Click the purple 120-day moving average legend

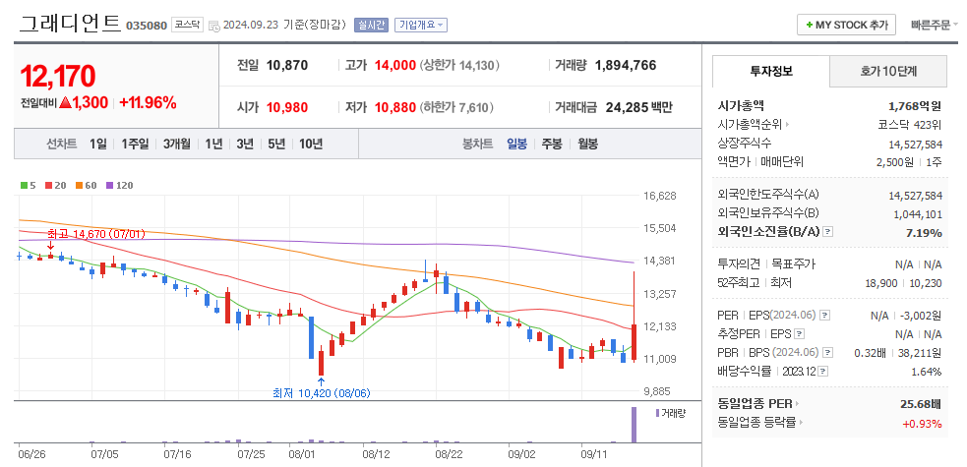point(119,185)
